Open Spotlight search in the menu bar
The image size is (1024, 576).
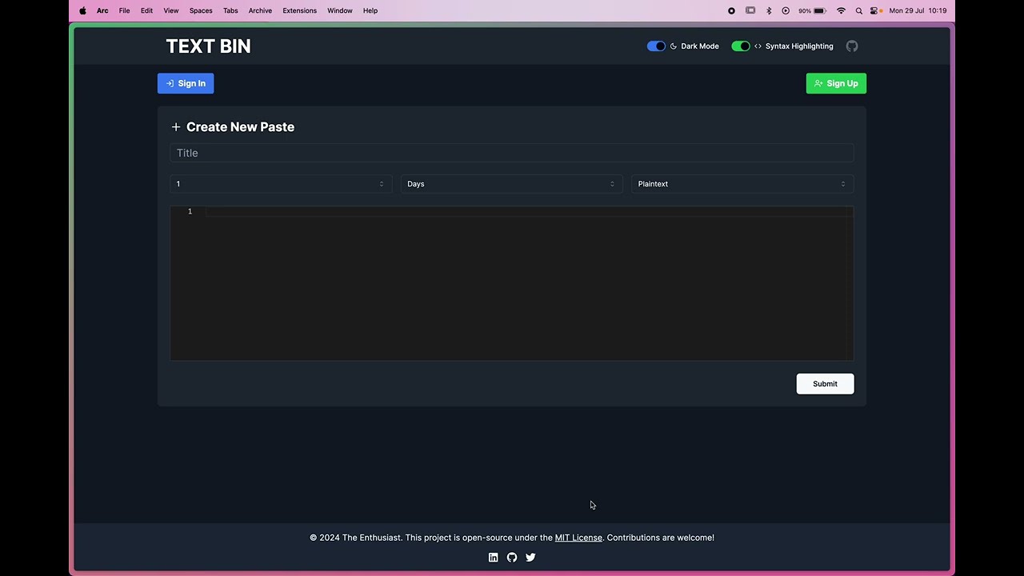tap(859, 10)
